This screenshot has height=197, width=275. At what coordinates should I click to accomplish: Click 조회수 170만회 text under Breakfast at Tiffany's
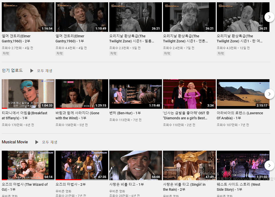point(12,125)
